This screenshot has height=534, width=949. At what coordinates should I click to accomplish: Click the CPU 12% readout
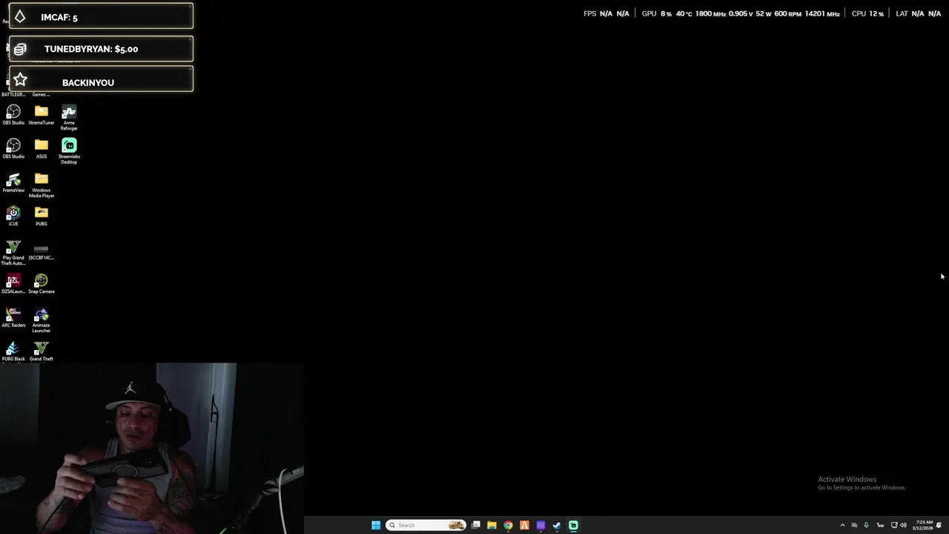(867, 13)
